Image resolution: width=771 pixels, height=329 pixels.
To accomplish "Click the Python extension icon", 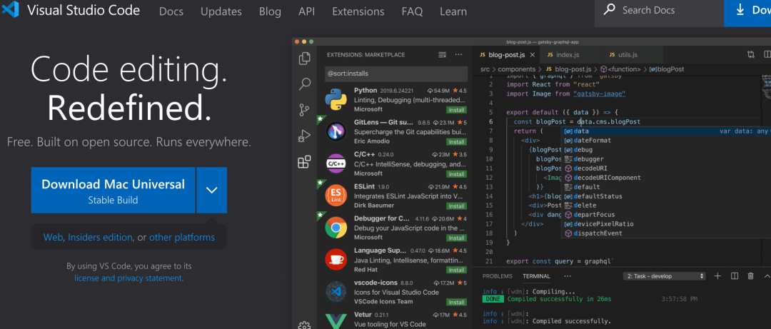I will click(x=336, y=100).
